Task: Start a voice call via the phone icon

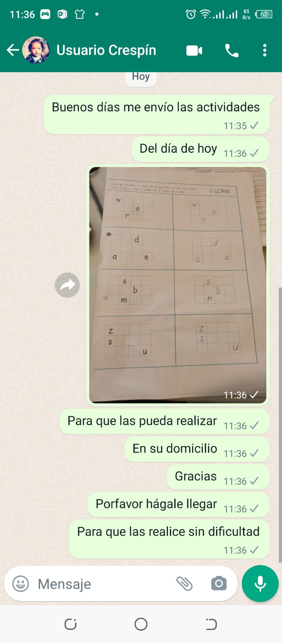Action: pos(232,50)
